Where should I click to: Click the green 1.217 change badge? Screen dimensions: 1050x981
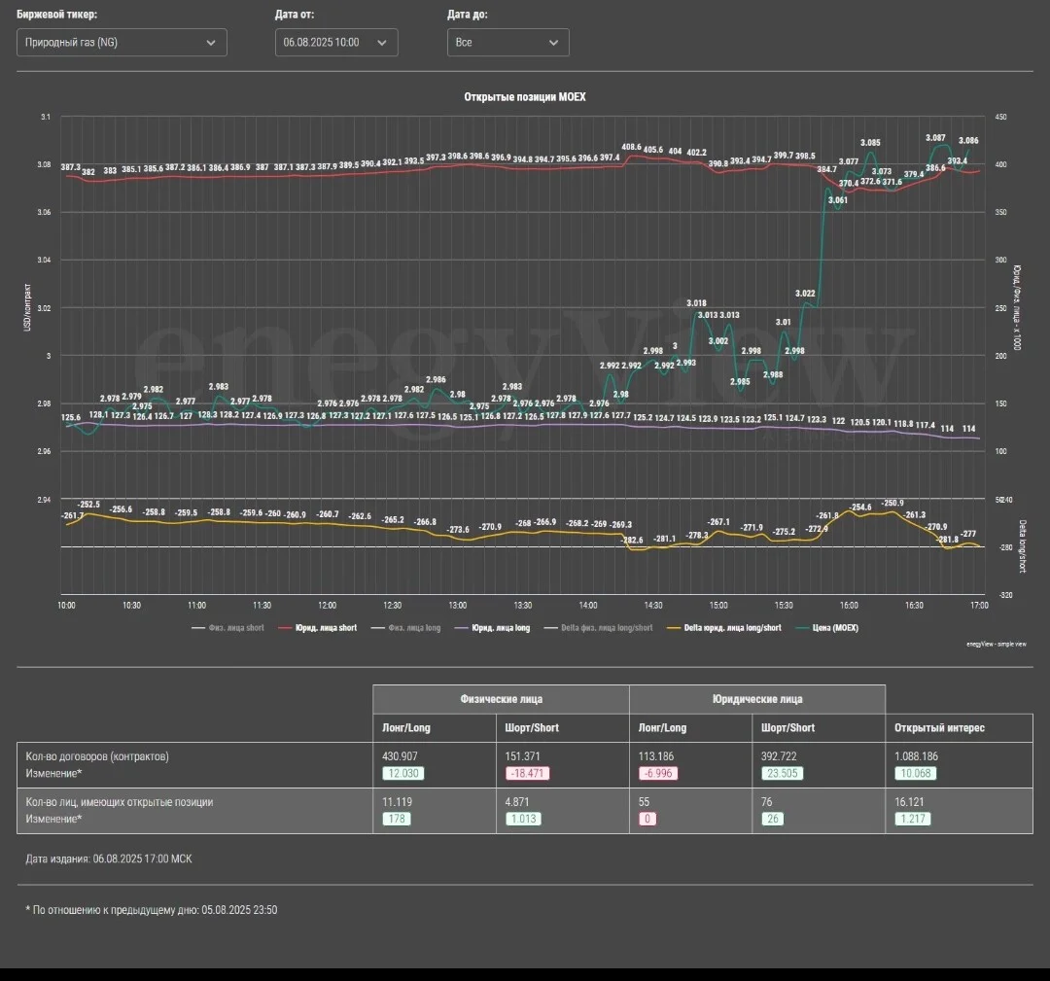913,819
